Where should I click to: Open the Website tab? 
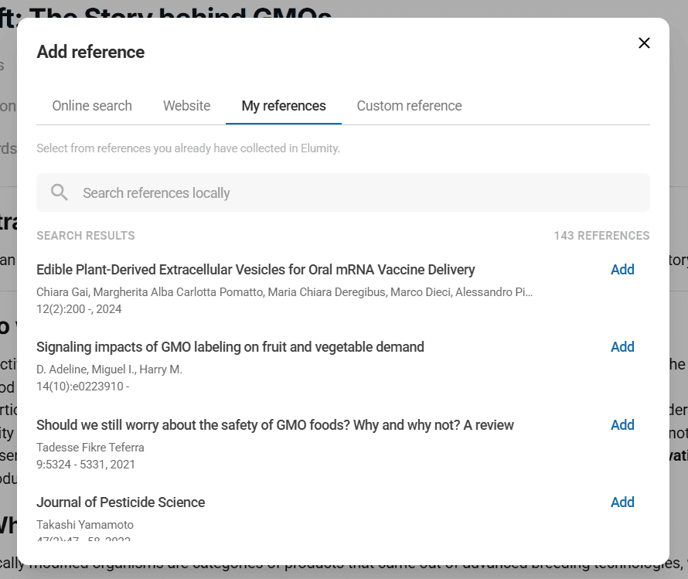186,106
